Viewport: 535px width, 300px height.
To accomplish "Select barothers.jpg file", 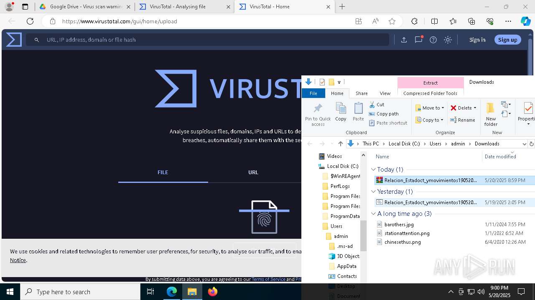I will coord(399,225).
